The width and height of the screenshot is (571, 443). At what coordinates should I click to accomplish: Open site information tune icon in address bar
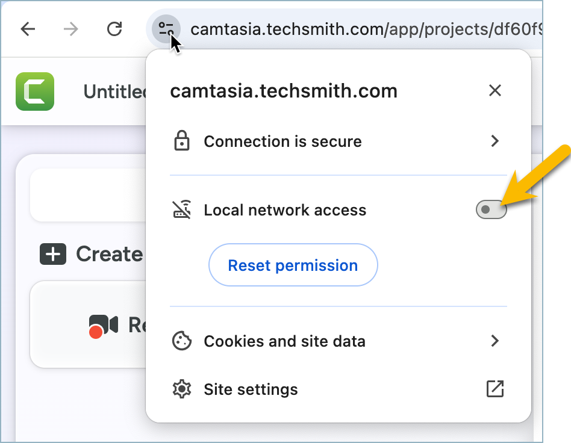tap(166, 29)
